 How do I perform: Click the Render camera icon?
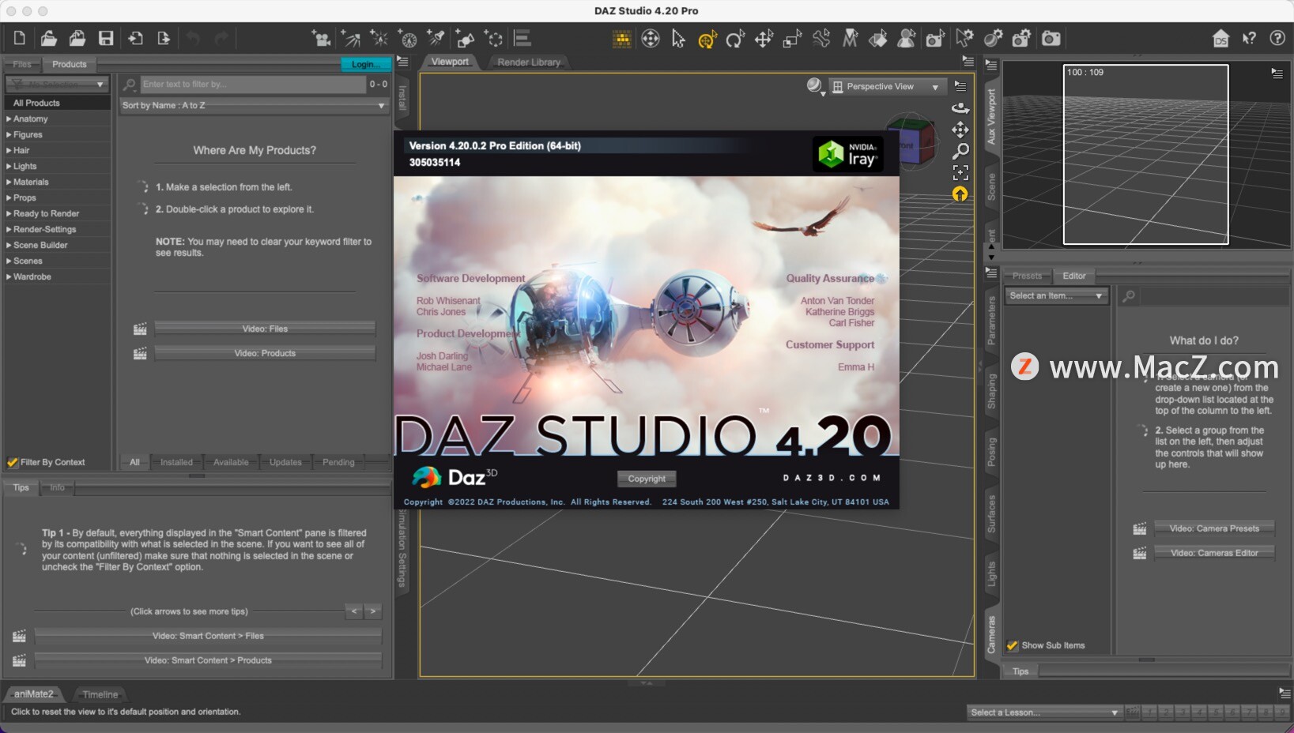coord(1051,38)
